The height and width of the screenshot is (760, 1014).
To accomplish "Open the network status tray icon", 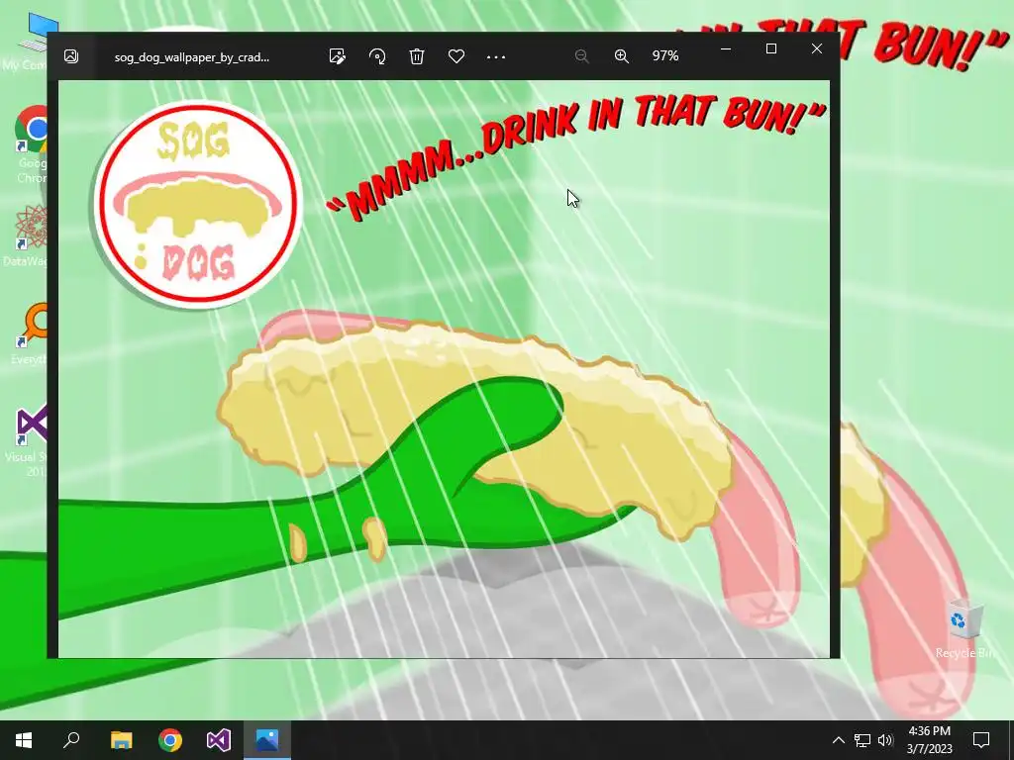I will click(862, 740).
